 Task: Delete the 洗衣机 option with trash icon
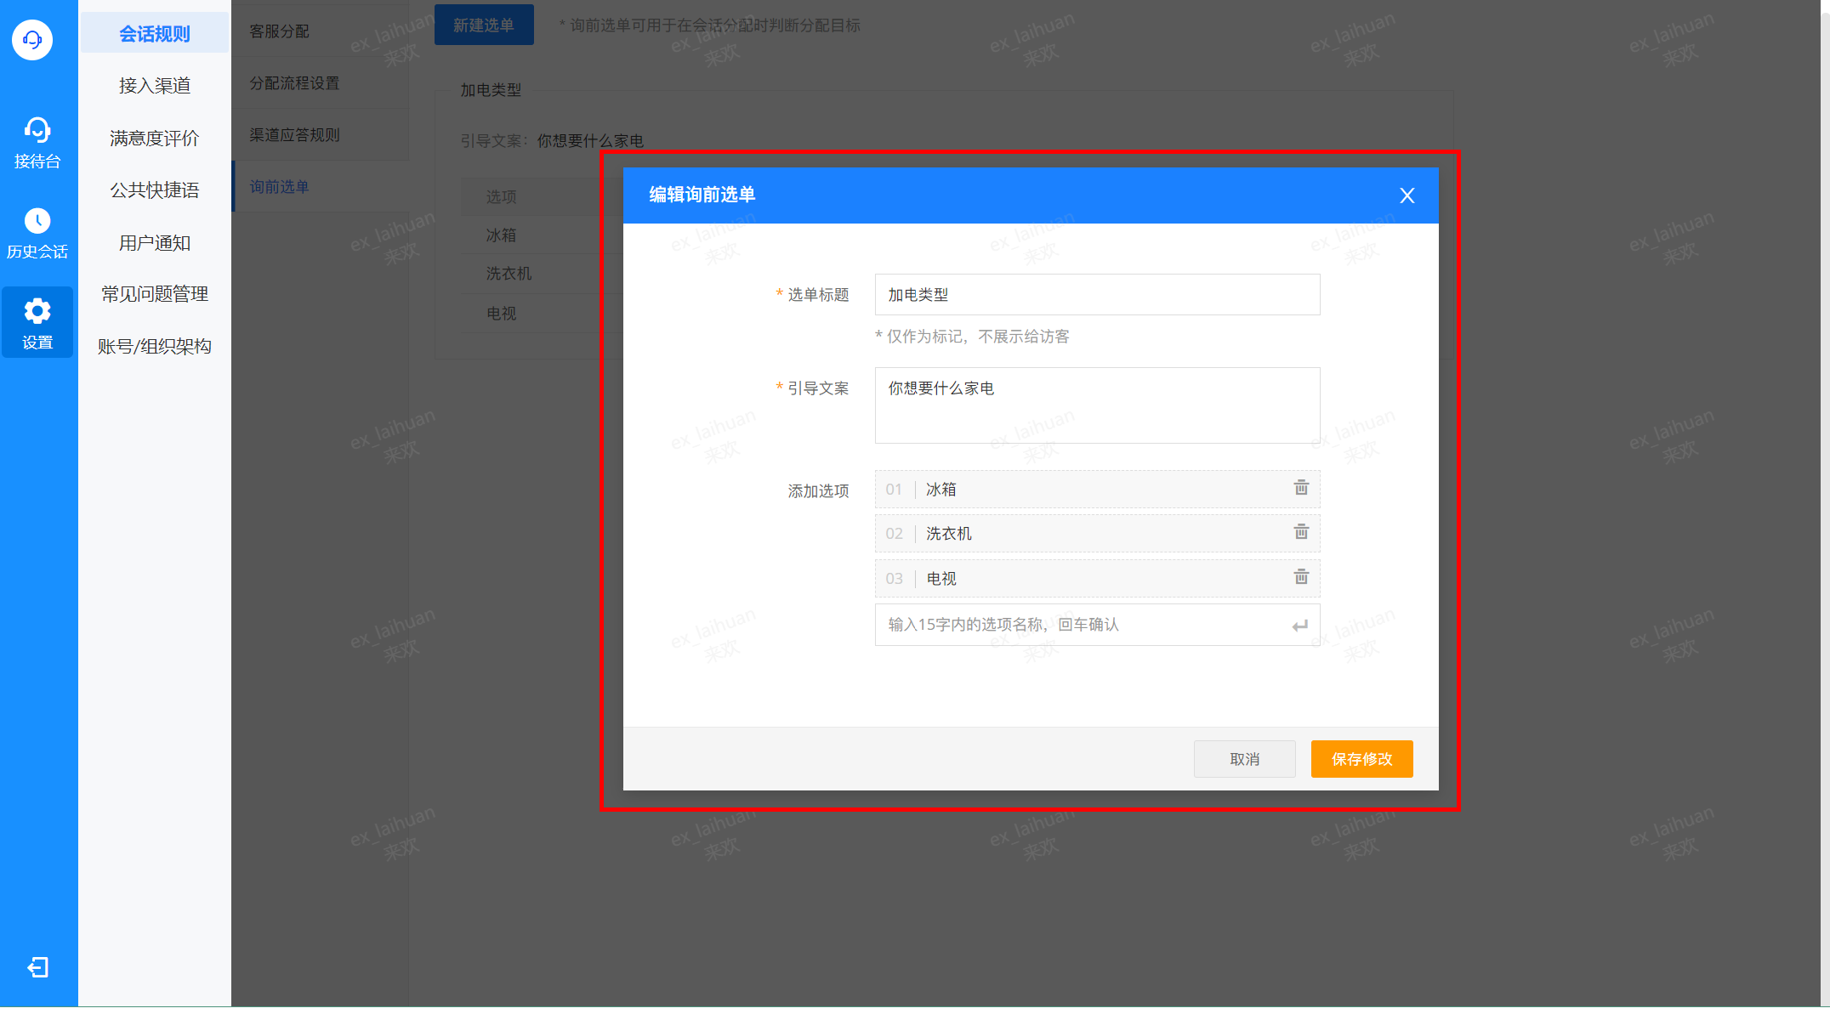tap(1301, 532)
